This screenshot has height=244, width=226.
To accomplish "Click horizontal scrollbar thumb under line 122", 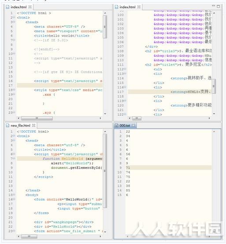I will (x=137, y=118).
